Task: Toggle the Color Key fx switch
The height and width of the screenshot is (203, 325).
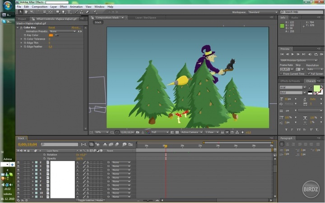Action: click(21, 28)
